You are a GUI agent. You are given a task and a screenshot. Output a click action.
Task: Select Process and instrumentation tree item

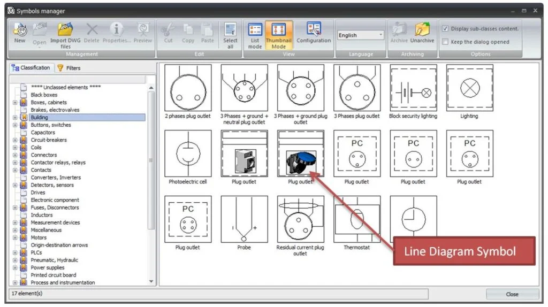(x=63, y=282)
